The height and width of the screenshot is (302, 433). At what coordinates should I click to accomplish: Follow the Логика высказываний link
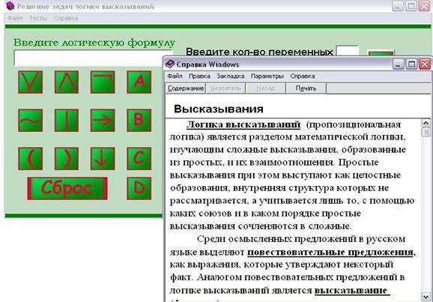pyautogui.click(x=243, y=124)
